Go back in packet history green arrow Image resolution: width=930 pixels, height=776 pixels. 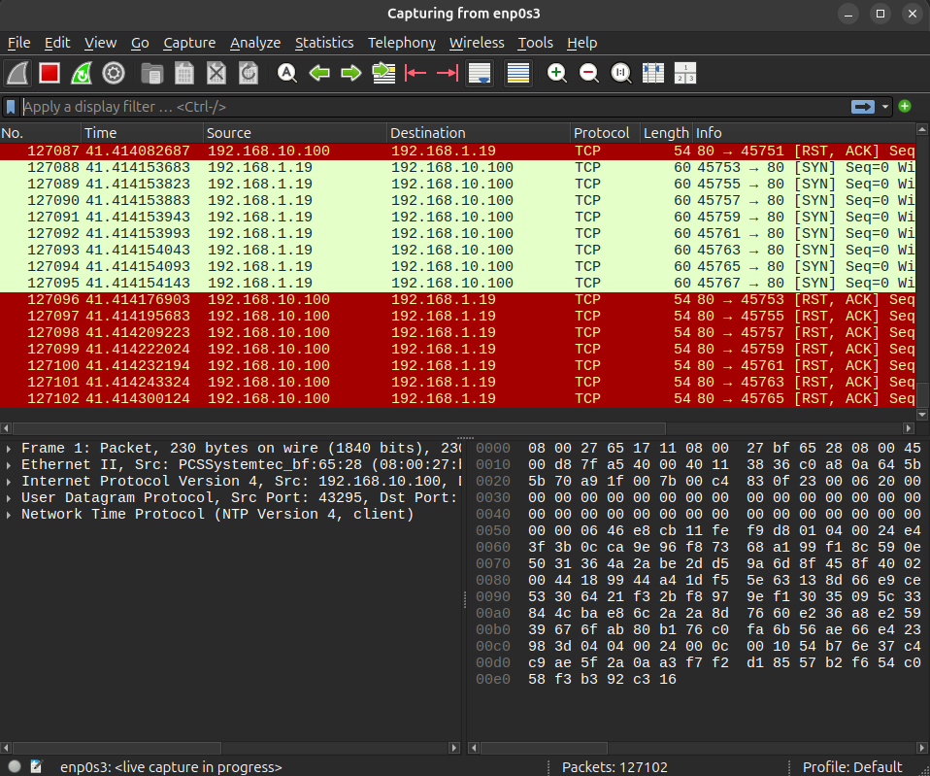pyautogui.click(x=319, y=74)
